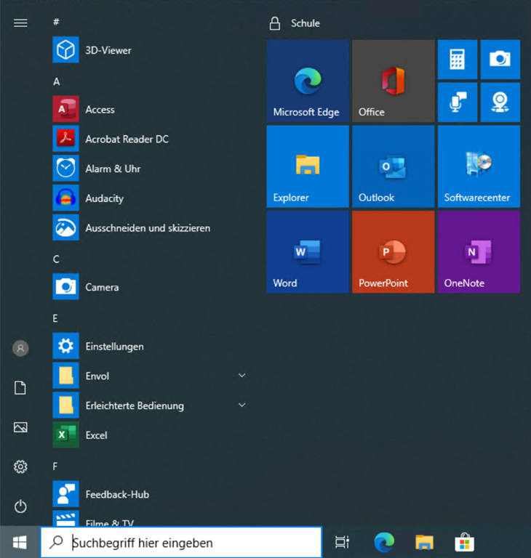This screenshot has width=531, height=558.
Task: Open the Softwarecenter tile
Action: (x=478, y=166)
